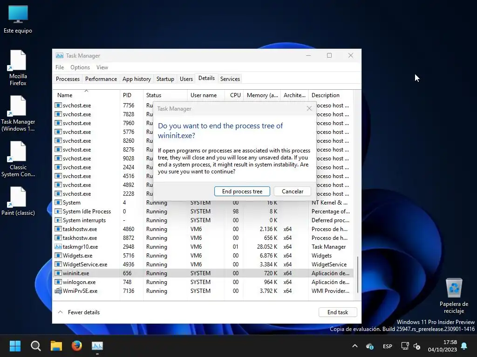
Task: Click WMI Provider... description cell
Action: (330, 291)
